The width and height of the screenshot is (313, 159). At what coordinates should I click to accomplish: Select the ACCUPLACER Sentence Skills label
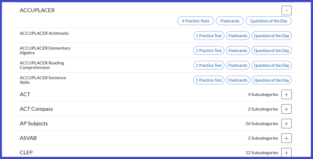(43, 80)
